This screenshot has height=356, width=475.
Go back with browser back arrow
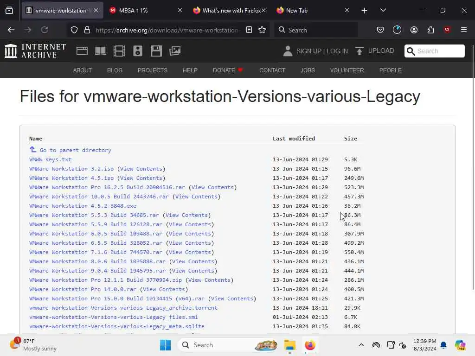coord(11,30)
